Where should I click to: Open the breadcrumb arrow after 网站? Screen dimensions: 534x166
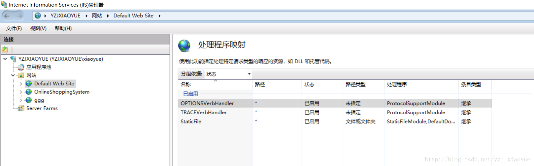pos(108,16)
